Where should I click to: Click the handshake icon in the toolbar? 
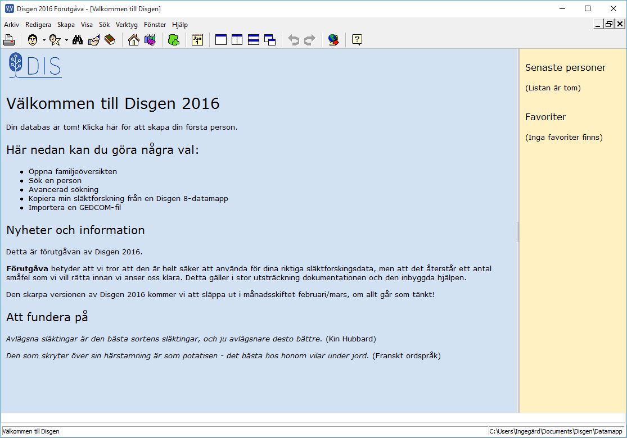click(x=93, y=40)
